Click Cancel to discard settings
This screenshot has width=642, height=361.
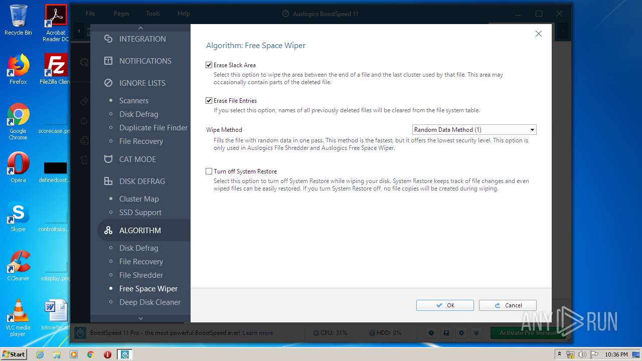pos(508,305)
